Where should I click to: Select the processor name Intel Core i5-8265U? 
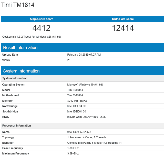tap(79, 132)
